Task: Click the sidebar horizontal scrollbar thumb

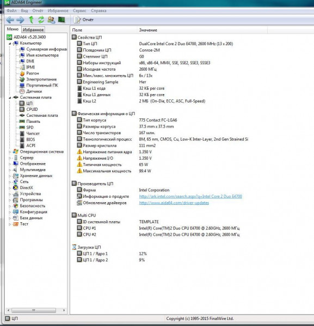Action: click(x=34, y=310)
